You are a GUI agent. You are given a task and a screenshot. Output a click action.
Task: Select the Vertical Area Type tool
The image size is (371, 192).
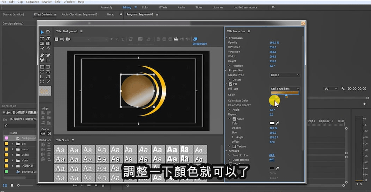pos(48,44)
